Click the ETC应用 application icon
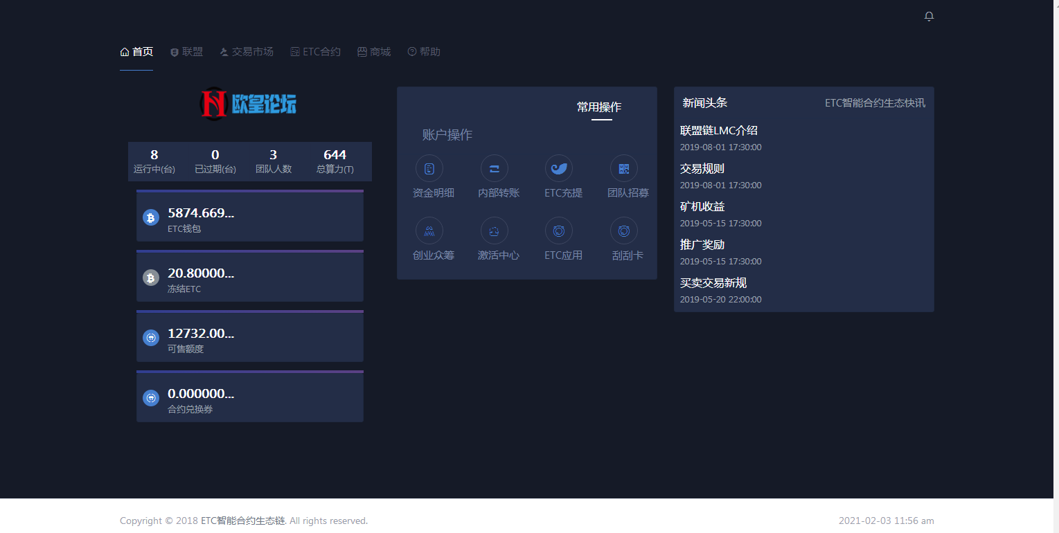 (x=558, y=231)
